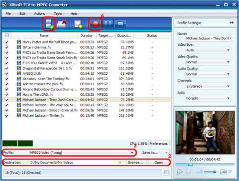Select the Michael Jackson - Smooth Criminal.flv row

[87, 110]
